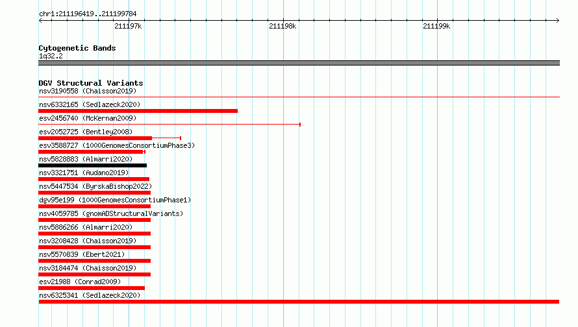
Task: Click the red bar for nsv6332165
Action: point(138,111)
